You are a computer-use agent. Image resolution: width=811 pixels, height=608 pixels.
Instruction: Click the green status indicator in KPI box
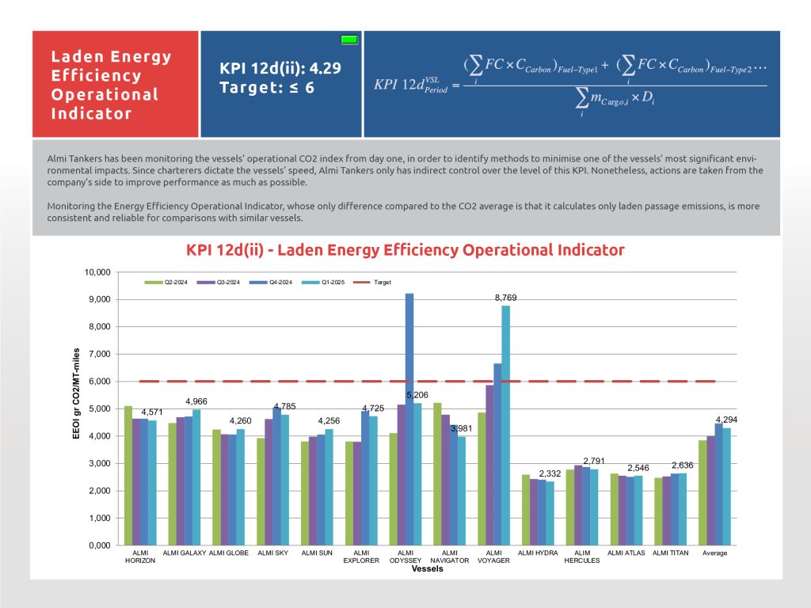click(x=349, y=40)
